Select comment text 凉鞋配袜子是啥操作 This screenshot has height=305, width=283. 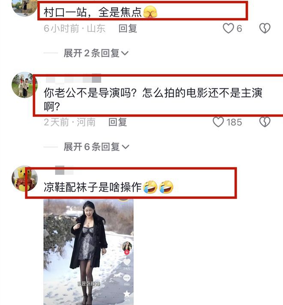93,187
